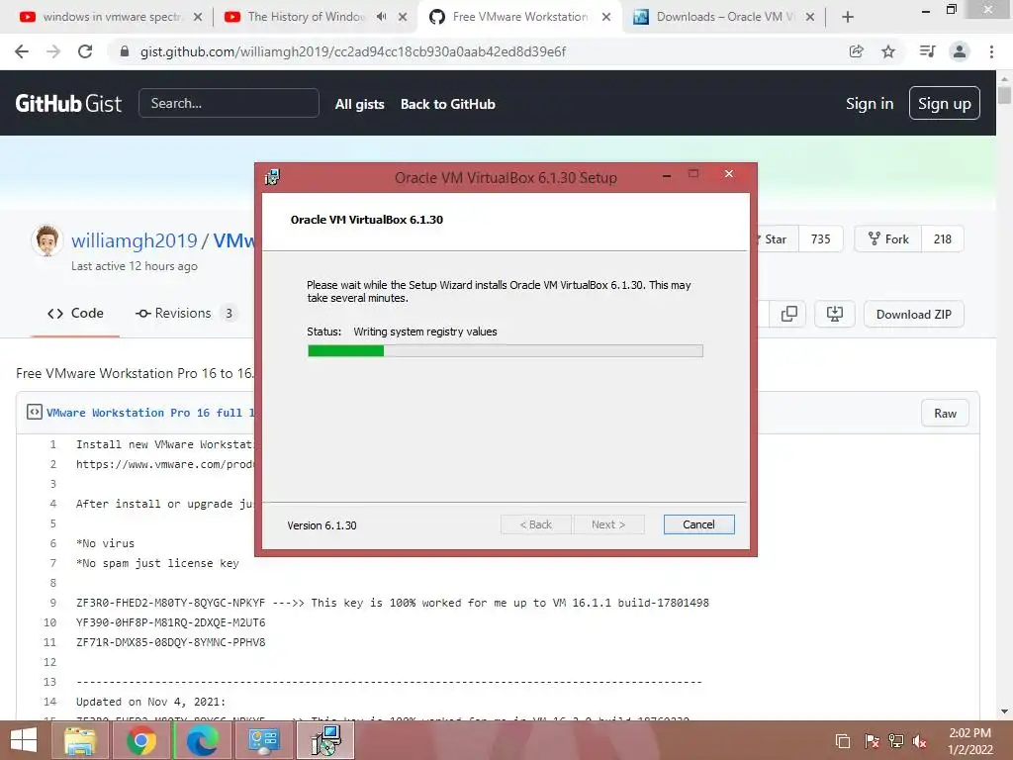Mute the History of Windows tab audio icon
The width and height of the screenshot is (1013, 760).
[x=381, y=17]
